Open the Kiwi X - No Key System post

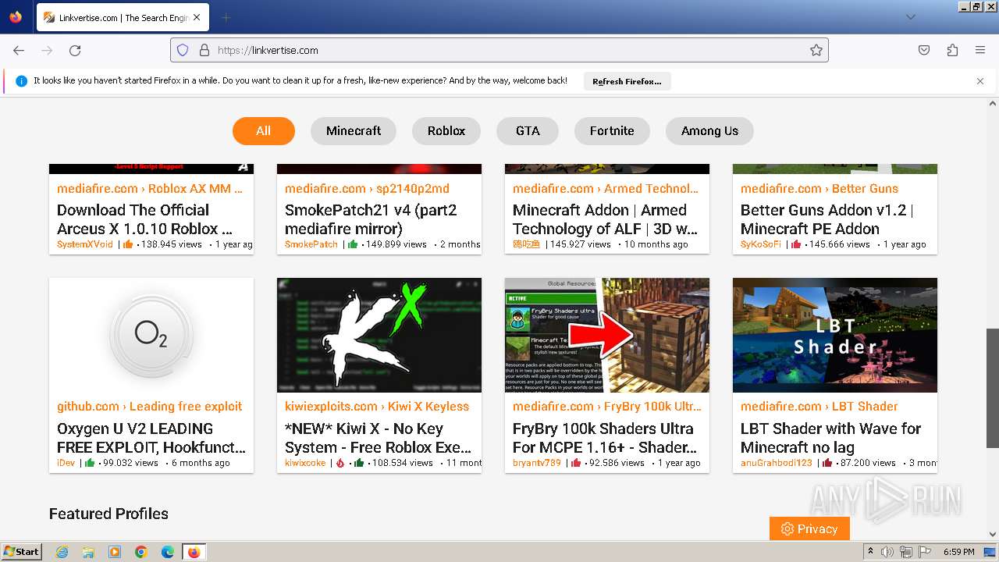pyautogui.click(x=379, y=438)
